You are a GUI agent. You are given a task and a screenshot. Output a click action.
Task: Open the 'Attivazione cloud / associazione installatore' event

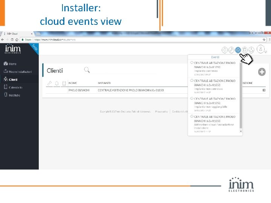[x=214, y=123]
